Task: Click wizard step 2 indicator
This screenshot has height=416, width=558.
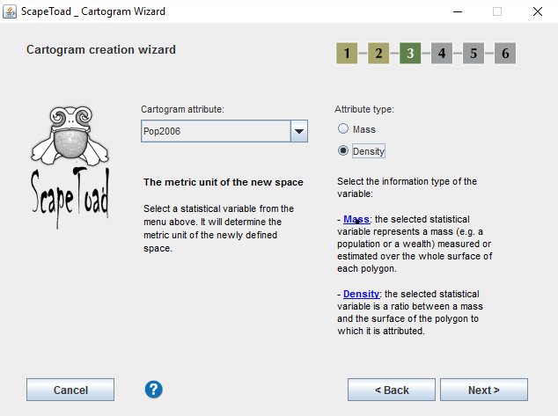Action: [x=378, y=54]
